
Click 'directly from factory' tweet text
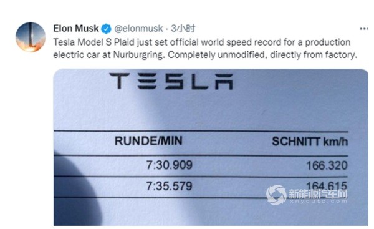[314, 55]
